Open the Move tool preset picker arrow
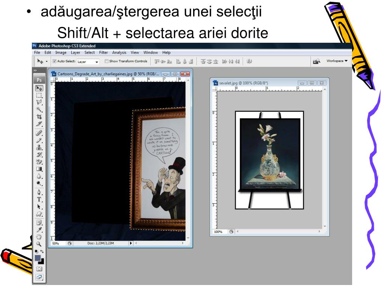Screen dimensions: 384x288 point(46,61)
